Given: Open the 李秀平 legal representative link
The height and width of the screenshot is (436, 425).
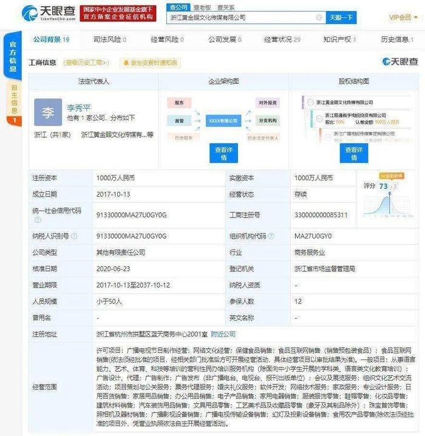Looking at the screenshot, I should coord(79,108).
